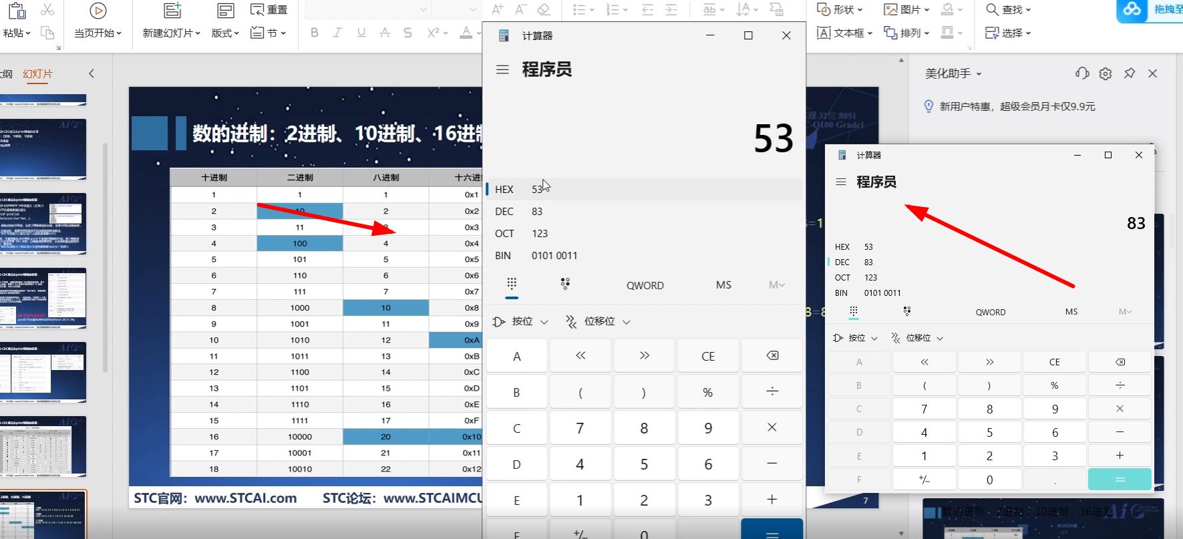Switch to bit toggling keypad in calculator showing 53
The image size is (1183, 539).
(565, 284)
